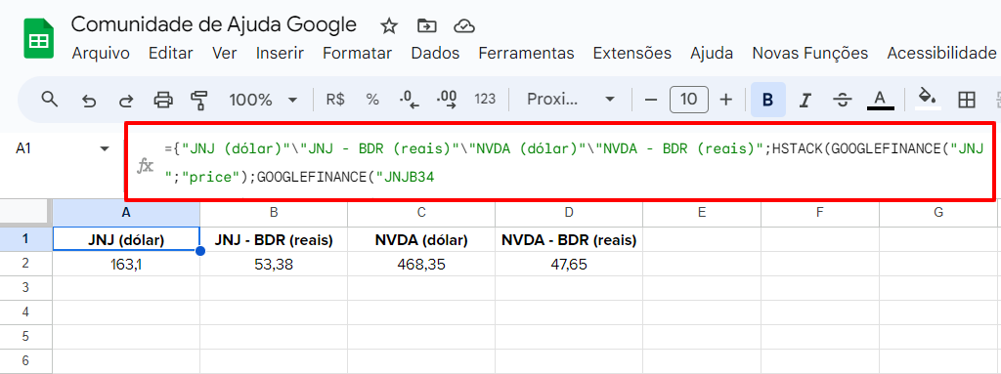Screen dimensions: 1001x374
Task: Increase the font size with plus
Action: coord(726,100)
